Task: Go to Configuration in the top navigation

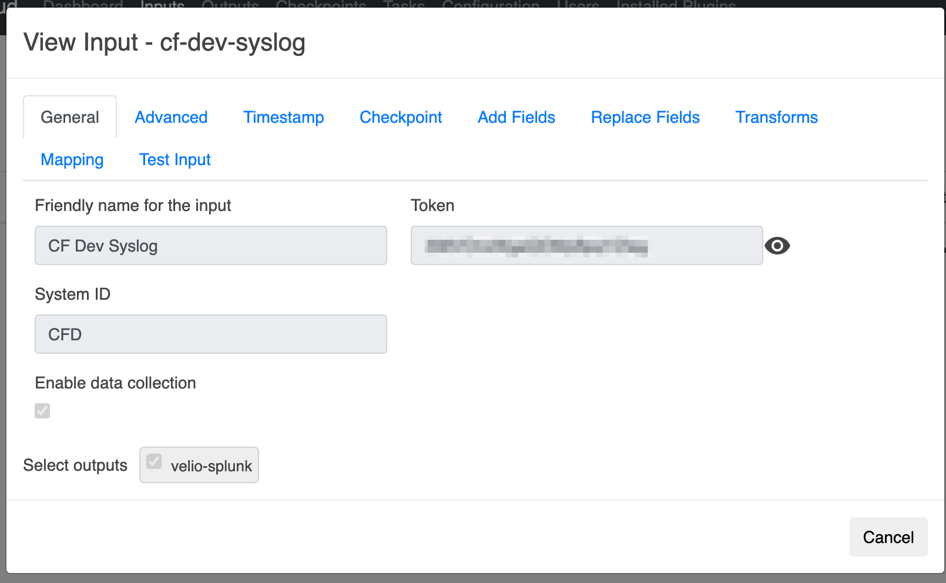Action: pyautogui.click(x=490, y=4)
